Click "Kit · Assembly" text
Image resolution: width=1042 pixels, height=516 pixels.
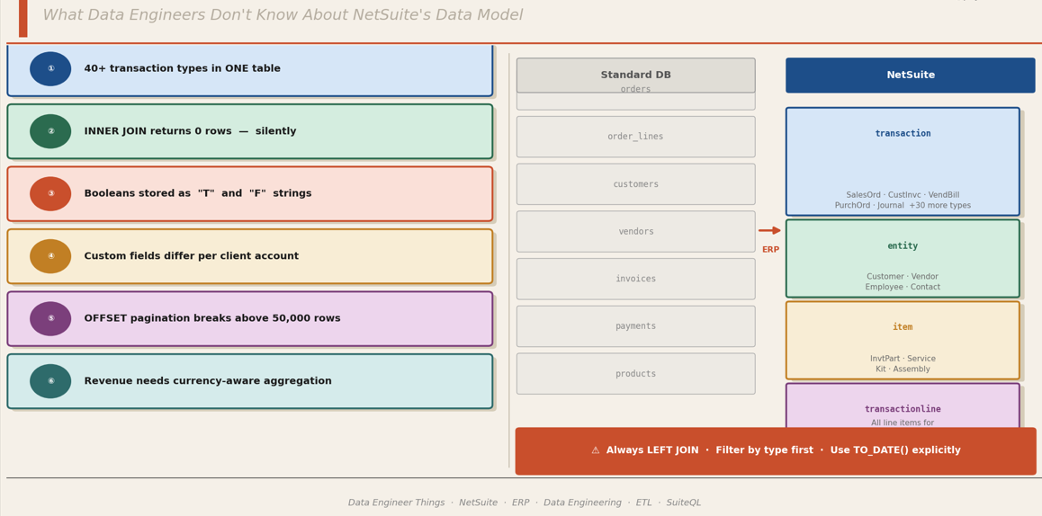point(903,369)
